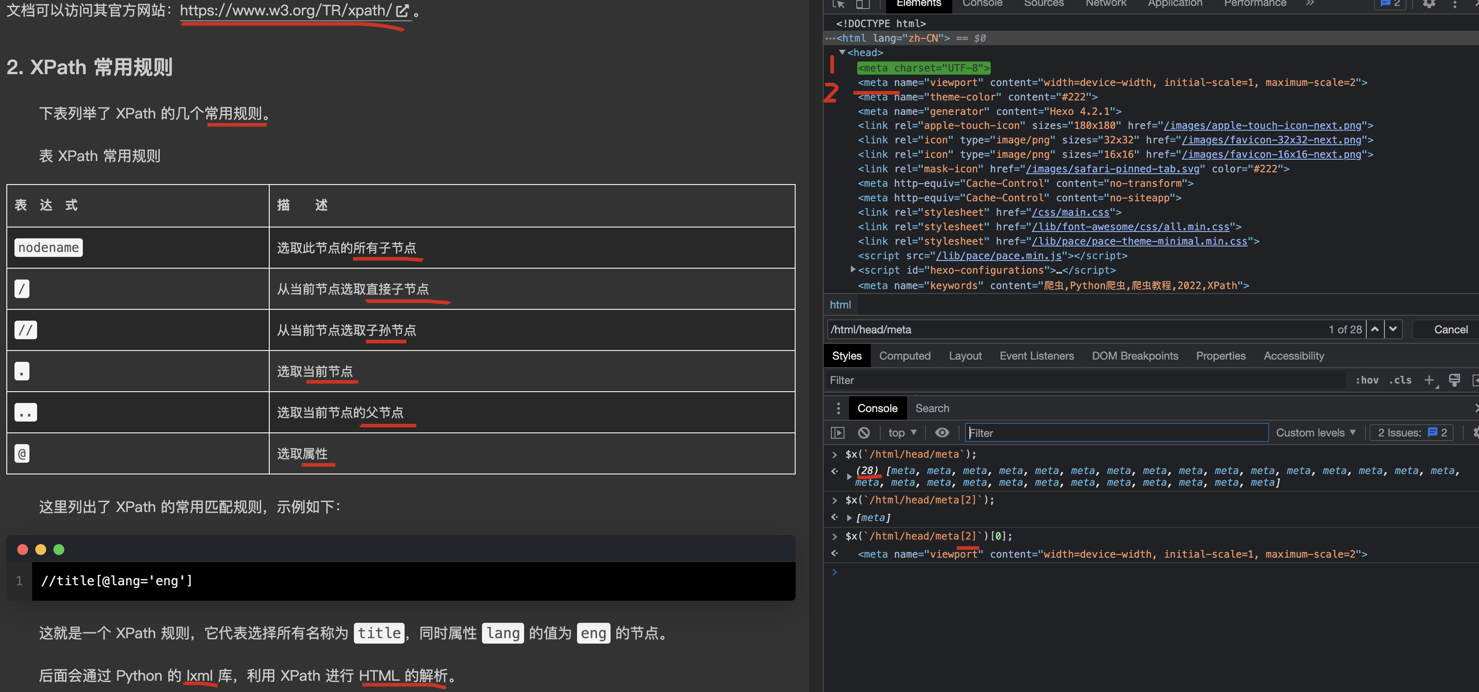
Task: Open the Event Listeners tab
Action: (1036, 356)
